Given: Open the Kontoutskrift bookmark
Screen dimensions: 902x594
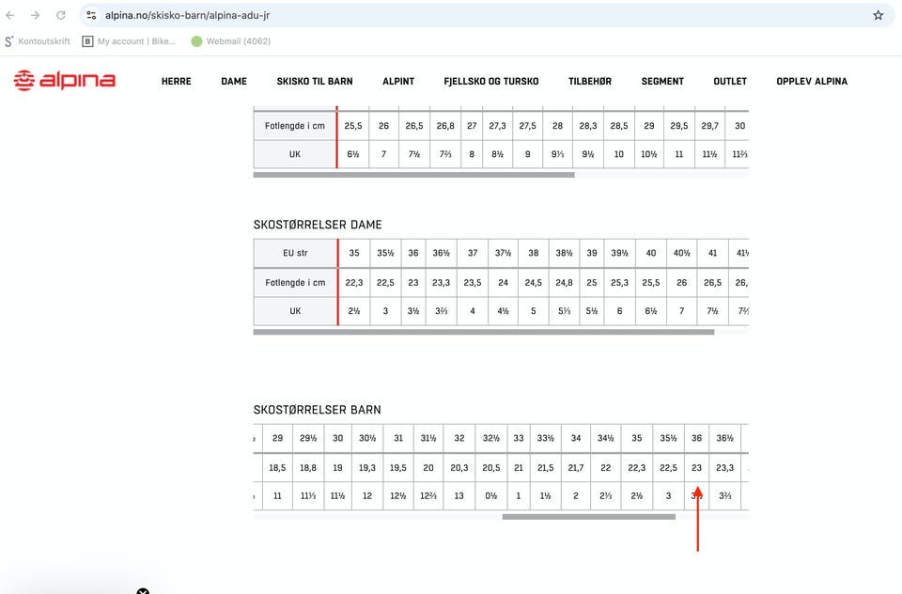Looking at the screenshot, I should [38, 41].
